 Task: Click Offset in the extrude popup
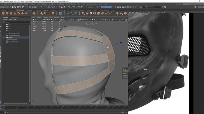[x=125, y=73]
